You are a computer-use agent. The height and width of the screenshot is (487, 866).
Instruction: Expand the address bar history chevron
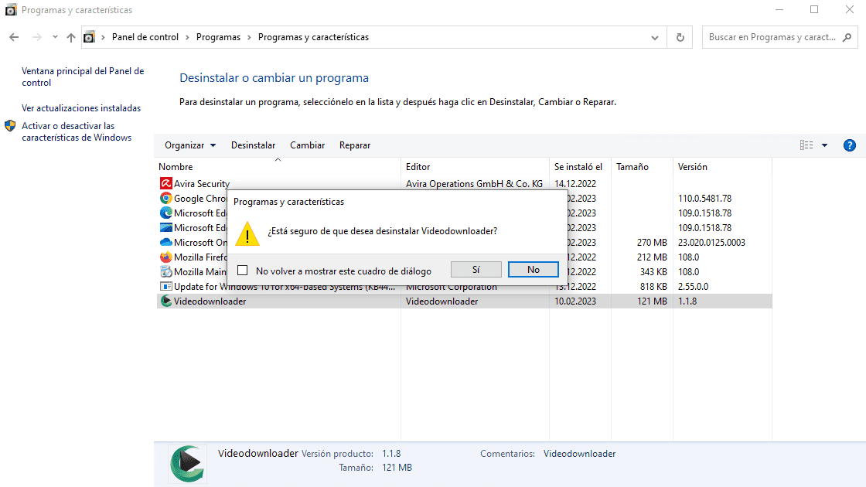click(x=654, y=36)
